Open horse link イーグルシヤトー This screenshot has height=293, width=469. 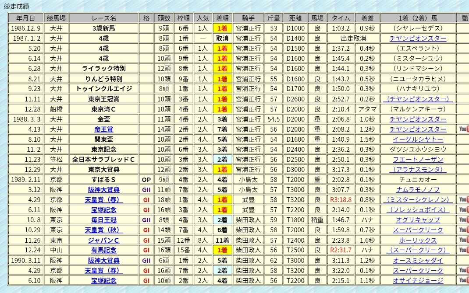tap(418, 139)
